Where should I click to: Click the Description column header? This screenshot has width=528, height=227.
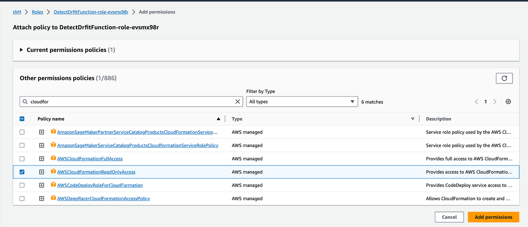pos(438,119)
